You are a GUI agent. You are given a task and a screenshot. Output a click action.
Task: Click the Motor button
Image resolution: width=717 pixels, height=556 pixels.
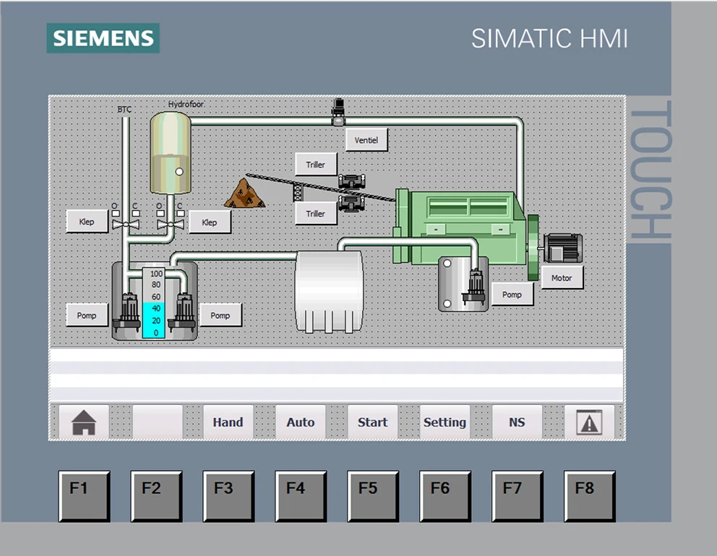(562, 278)
